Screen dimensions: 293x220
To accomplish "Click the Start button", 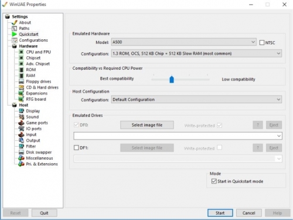I will tap(220, 213).
